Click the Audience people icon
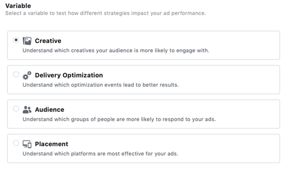Screen dimensions: 287x172 pyautogui.click(x=27, y=110)
